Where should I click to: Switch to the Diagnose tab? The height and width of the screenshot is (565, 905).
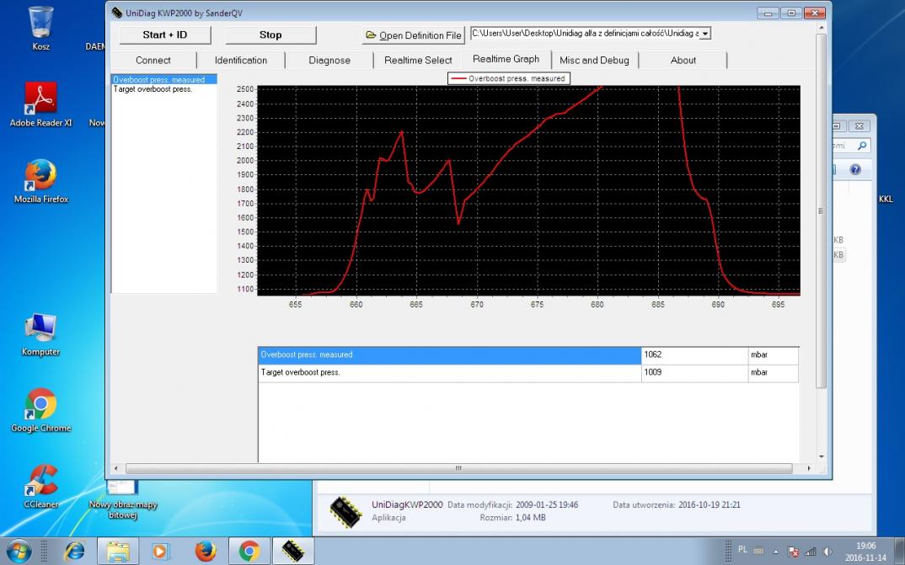(x=329, y=61)
